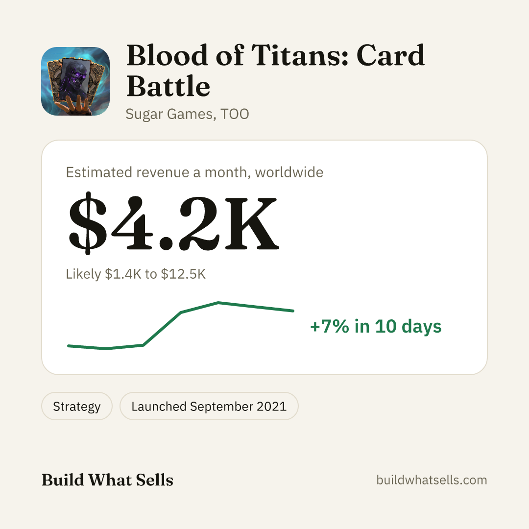Click the $4.2K revenue figure
The height and width of the screenshot is (529, 529).
174,223
